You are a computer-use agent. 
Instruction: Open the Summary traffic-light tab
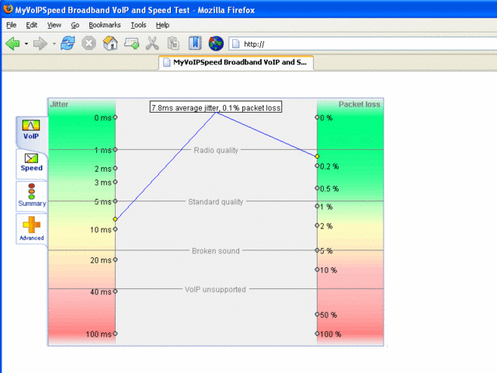click(32, 196)
